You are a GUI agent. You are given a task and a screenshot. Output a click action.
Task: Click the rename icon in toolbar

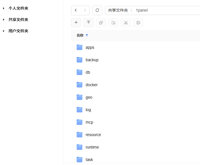pyautogui.click(x=138, y=23)
